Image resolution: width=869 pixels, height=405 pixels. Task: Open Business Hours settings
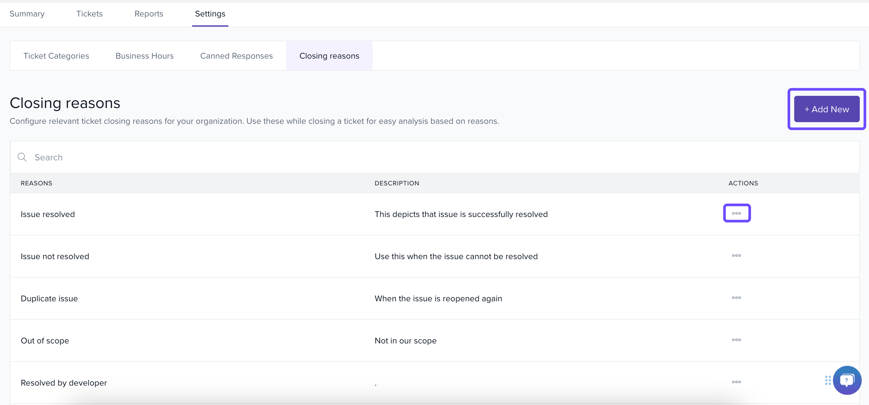click(144, 56)
